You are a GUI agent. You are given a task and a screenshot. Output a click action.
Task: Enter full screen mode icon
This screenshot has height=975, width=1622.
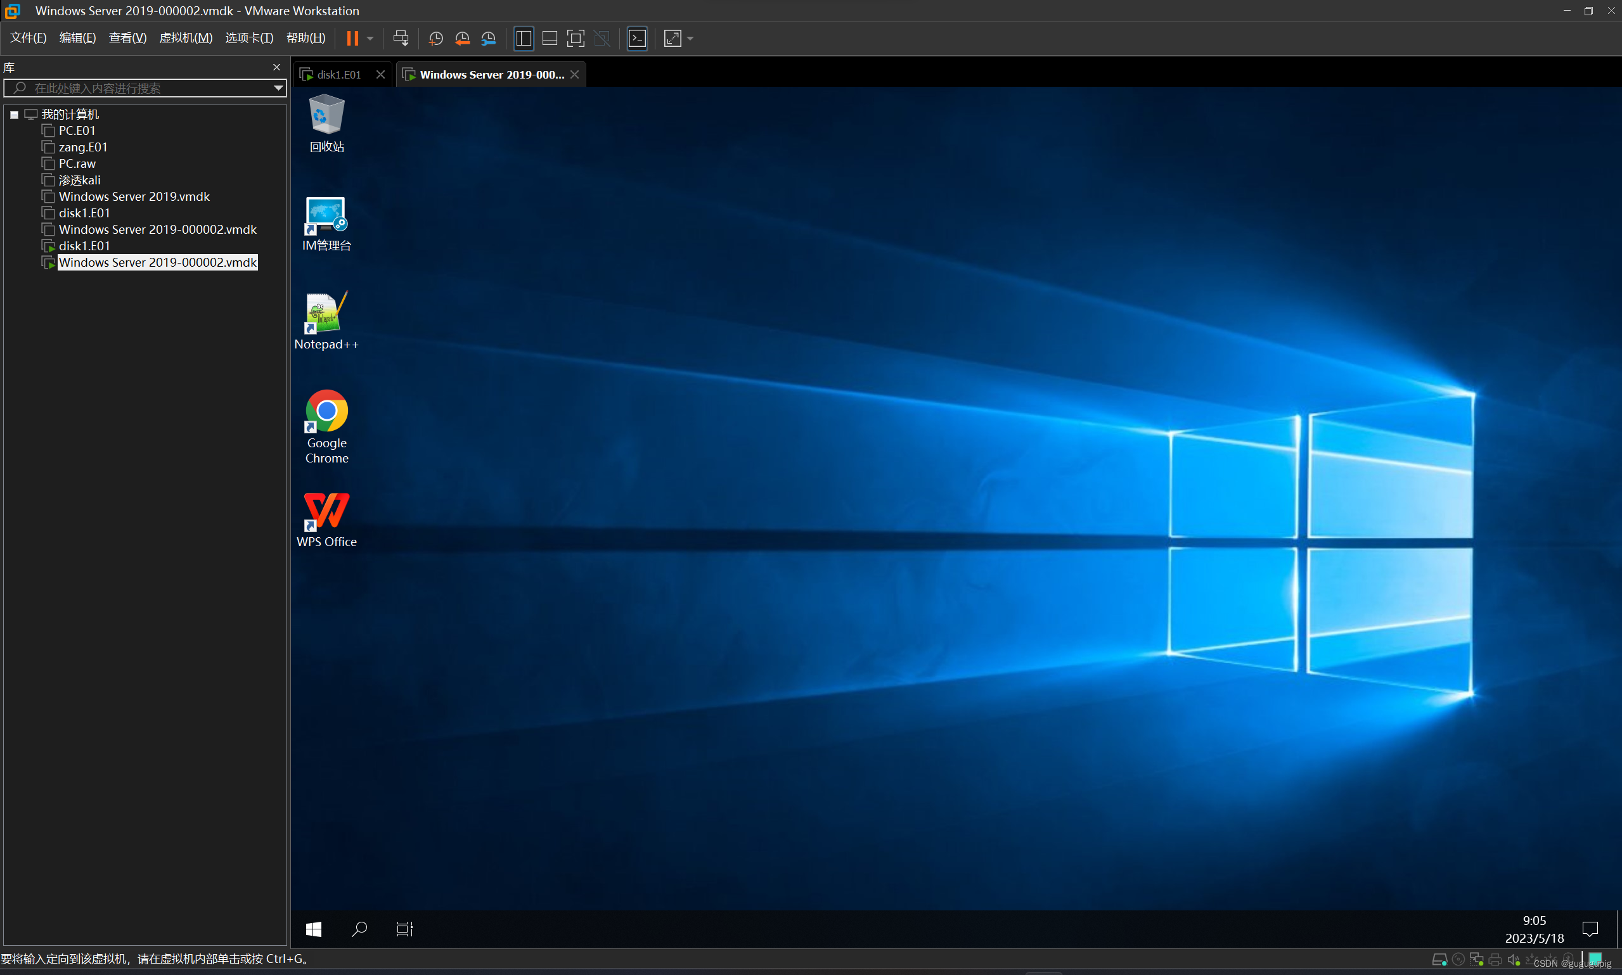coord(575,38)
